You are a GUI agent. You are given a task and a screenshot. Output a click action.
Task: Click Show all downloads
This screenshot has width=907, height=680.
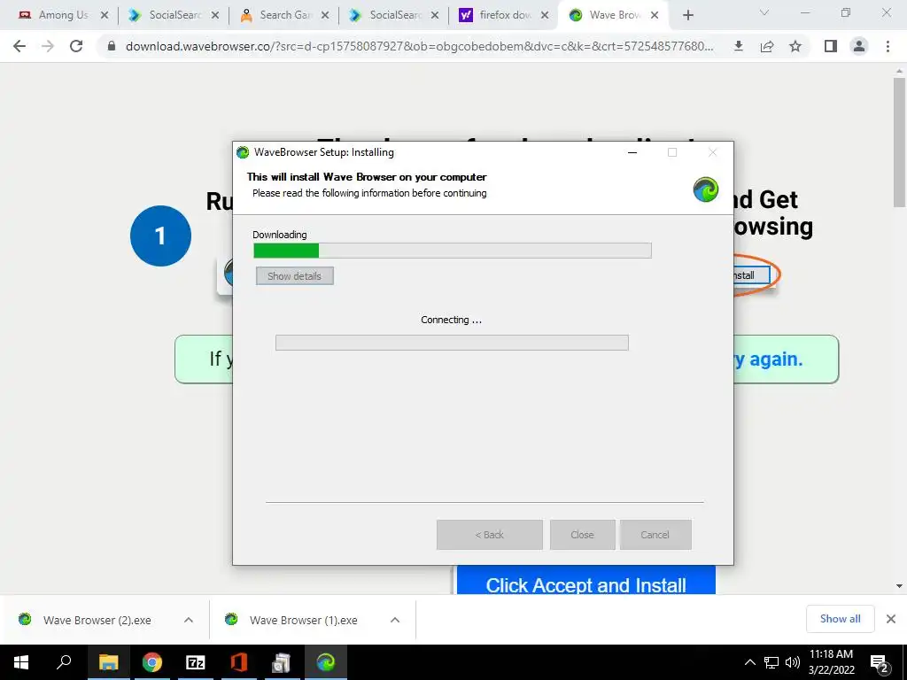point(840,619)
